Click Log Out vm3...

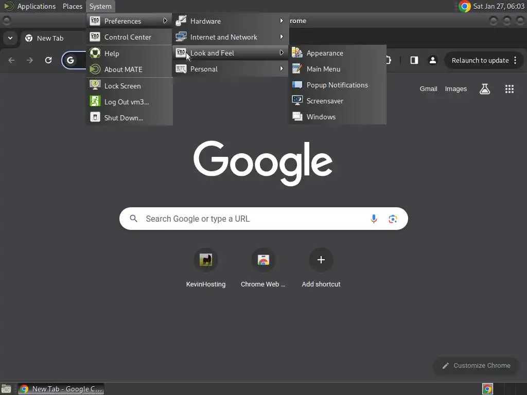coord(129,102)
